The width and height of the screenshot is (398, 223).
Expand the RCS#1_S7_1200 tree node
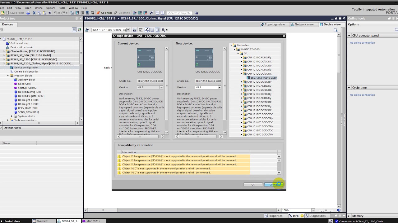(4, 59)
